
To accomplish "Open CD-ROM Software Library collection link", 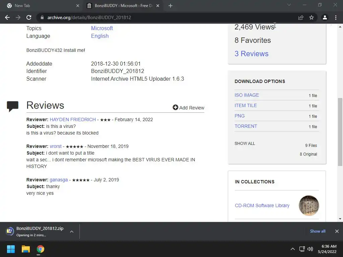I will pyautogui.click(x=262, y=205).
